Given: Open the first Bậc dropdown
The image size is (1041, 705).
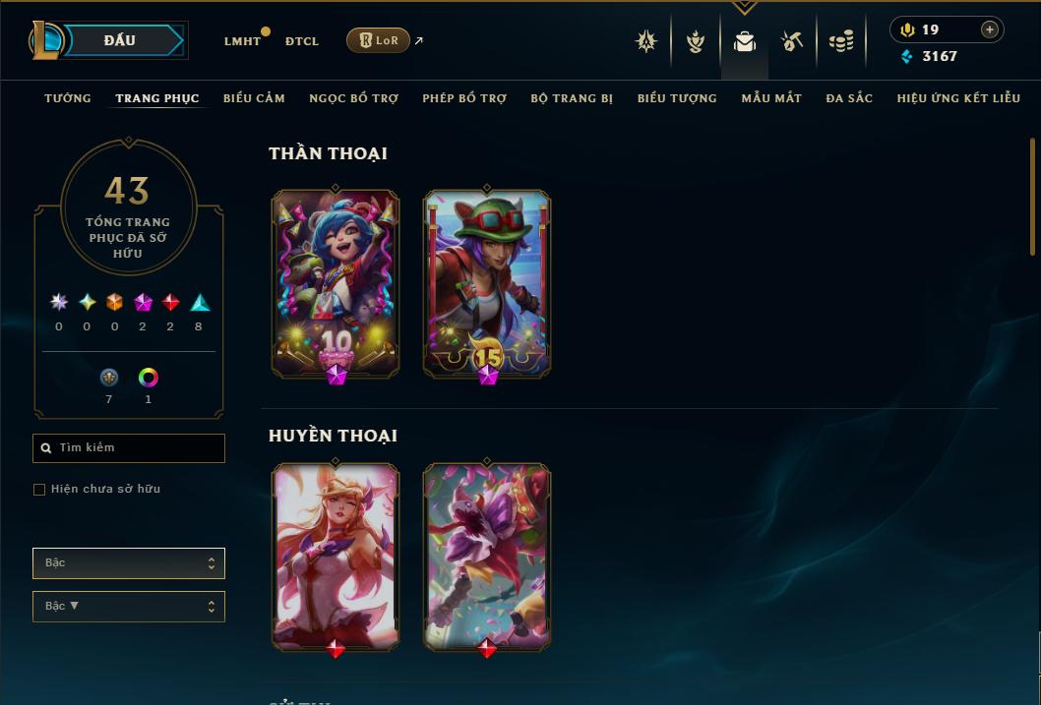Looking at the screenshot, I should (x=129, y=563).
